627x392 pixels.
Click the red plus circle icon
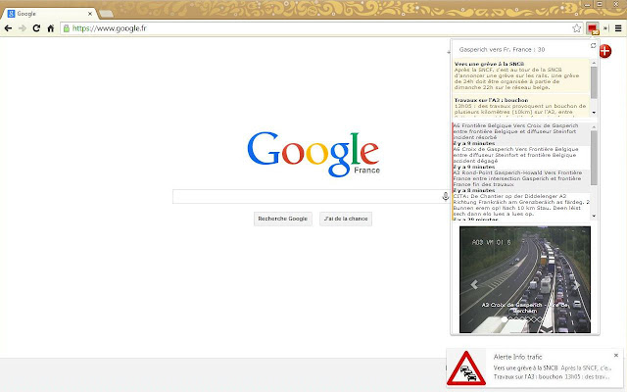tap(605, 51)
